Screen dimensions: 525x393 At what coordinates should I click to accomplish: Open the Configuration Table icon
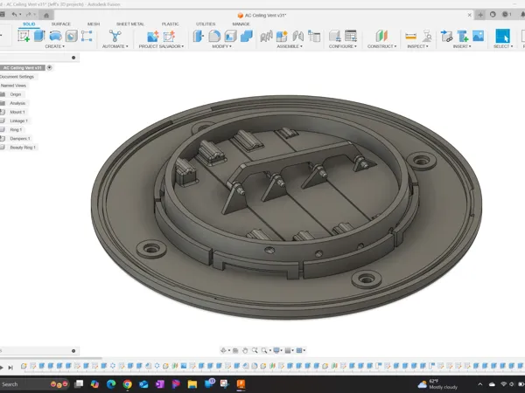[x=351, y=36]
